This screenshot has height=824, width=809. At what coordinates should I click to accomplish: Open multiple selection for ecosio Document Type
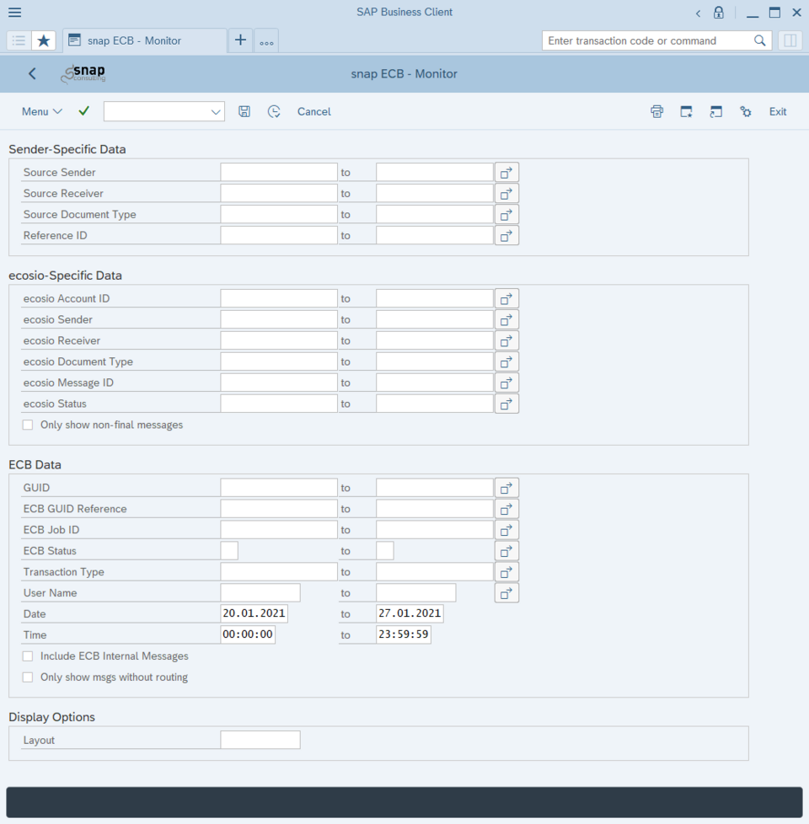(506, 361)
